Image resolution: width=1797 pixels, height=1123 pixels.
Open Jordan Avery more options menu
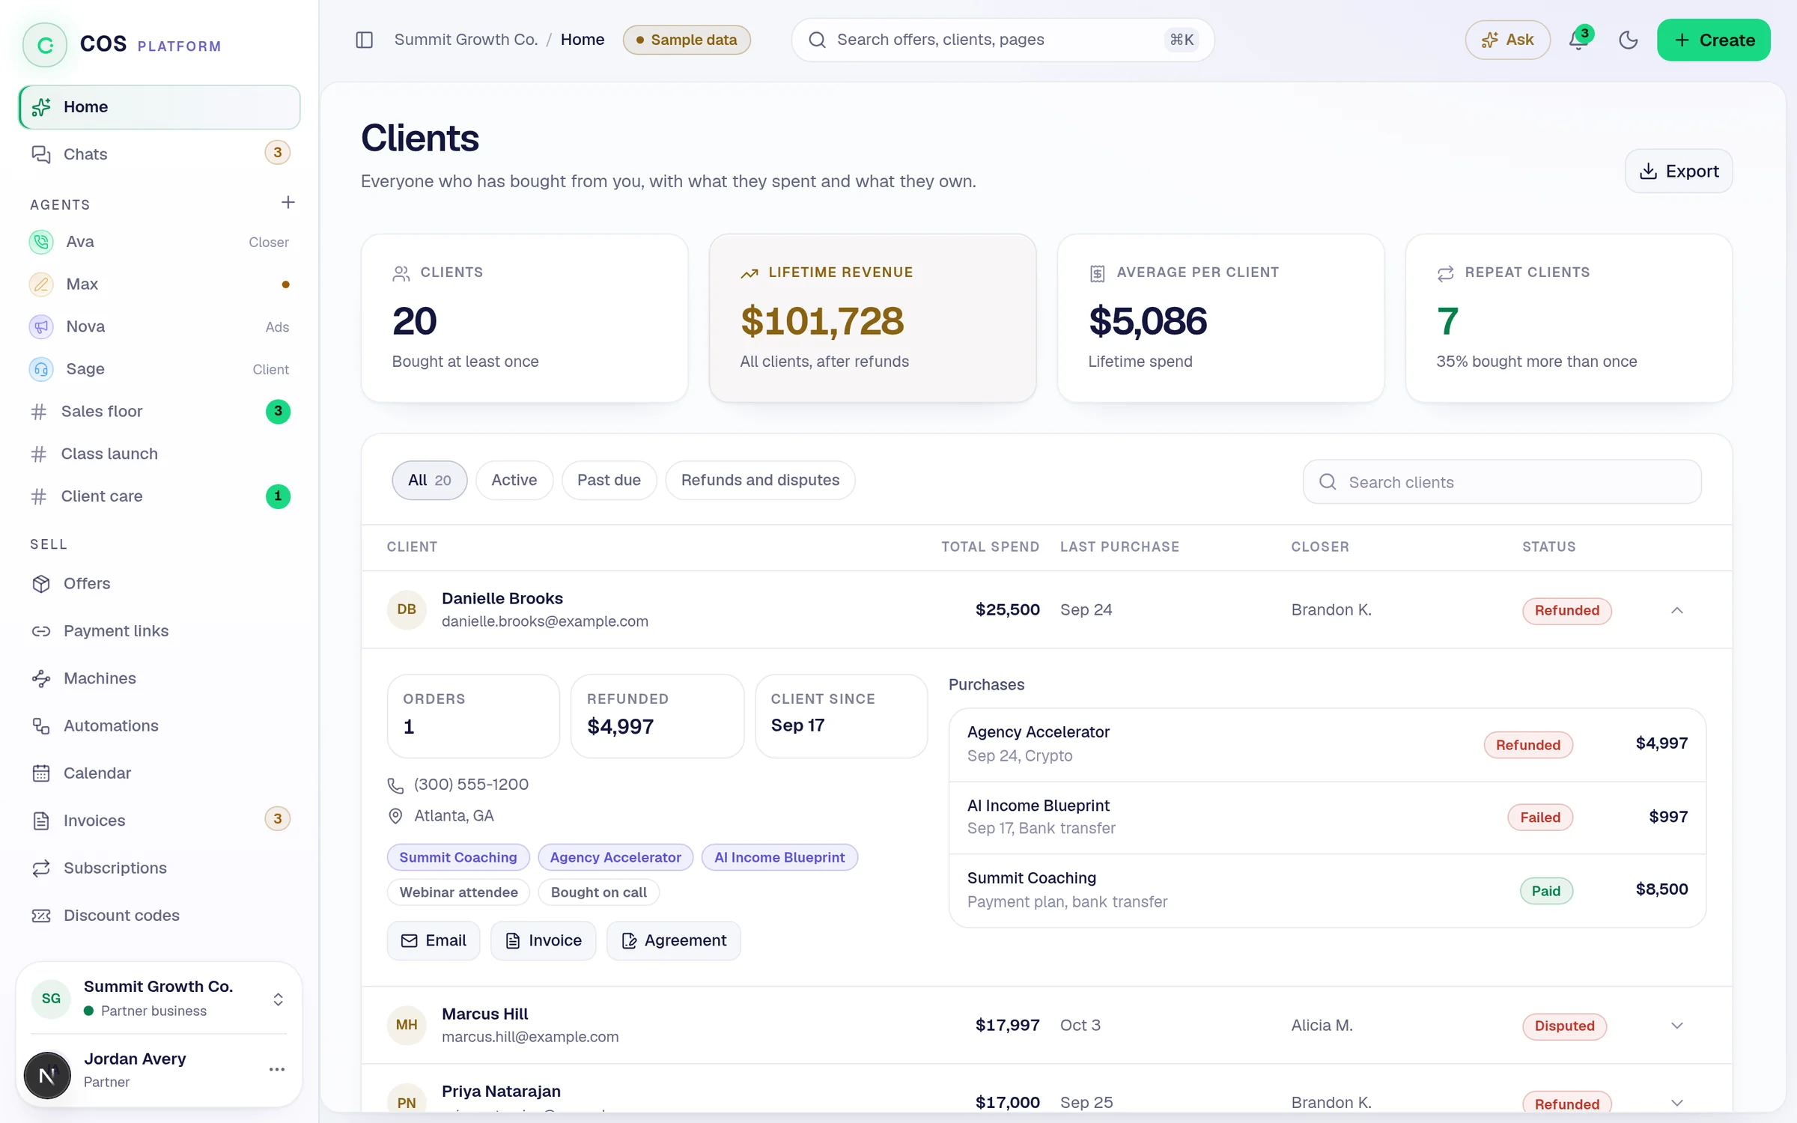pos(277,1069)
